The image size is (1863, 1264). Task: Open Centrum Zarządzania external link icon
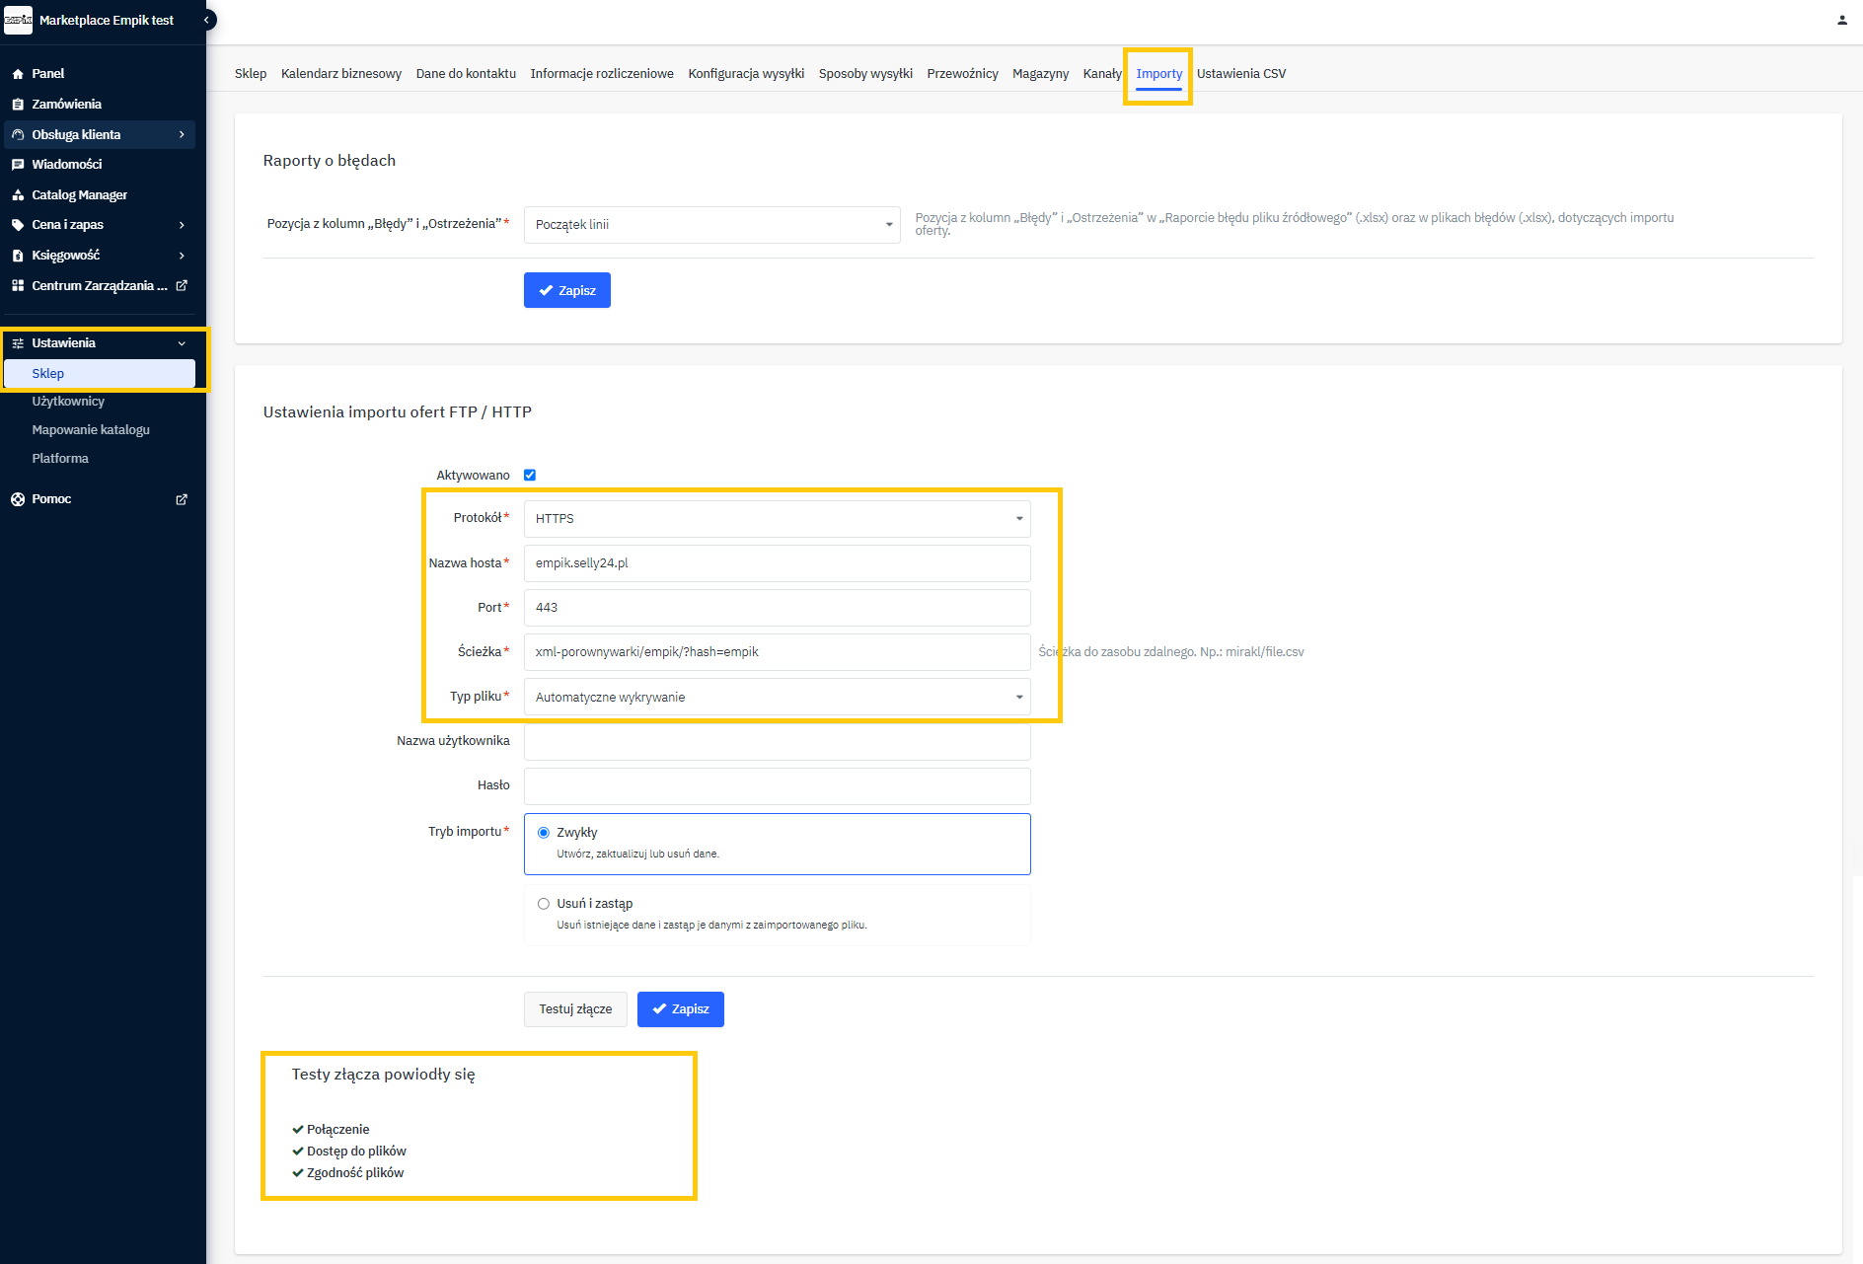coord(182,286)
